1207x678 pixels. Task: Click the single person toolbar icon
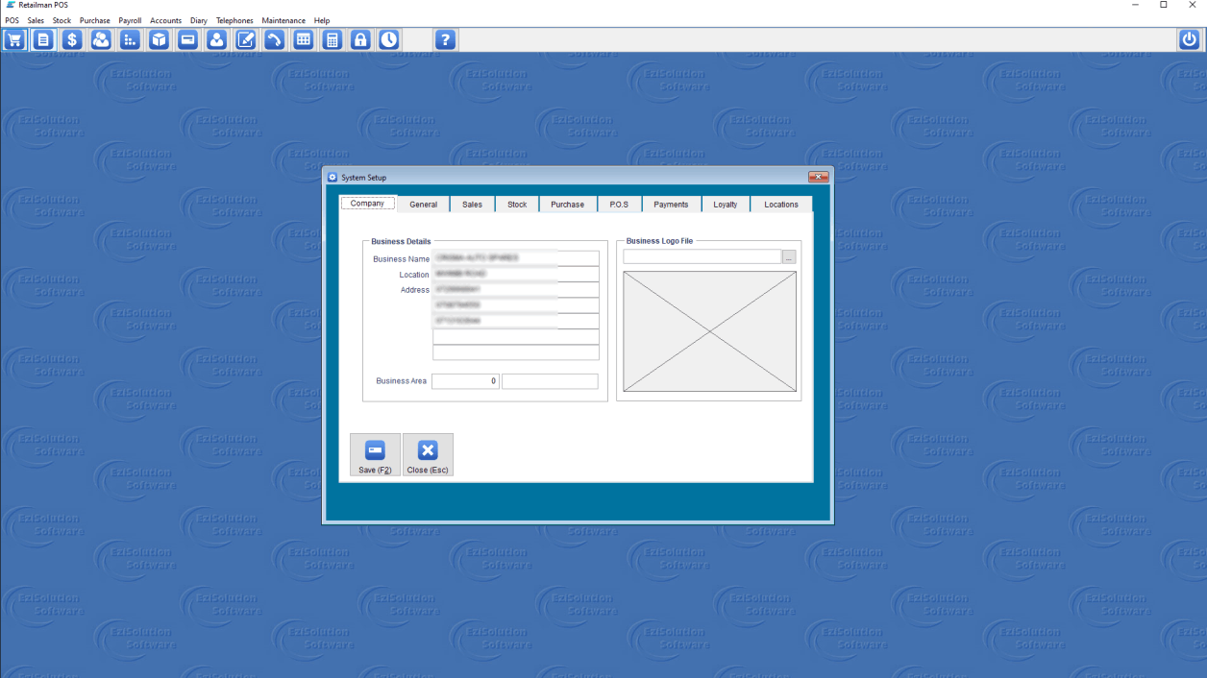(x=216, y=39)
